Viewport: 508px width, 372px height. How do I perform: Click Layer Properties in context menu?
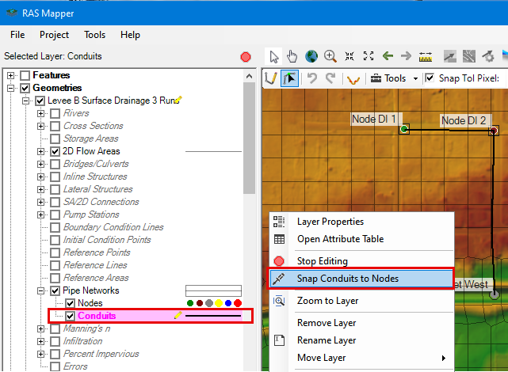tap(330, 222)
